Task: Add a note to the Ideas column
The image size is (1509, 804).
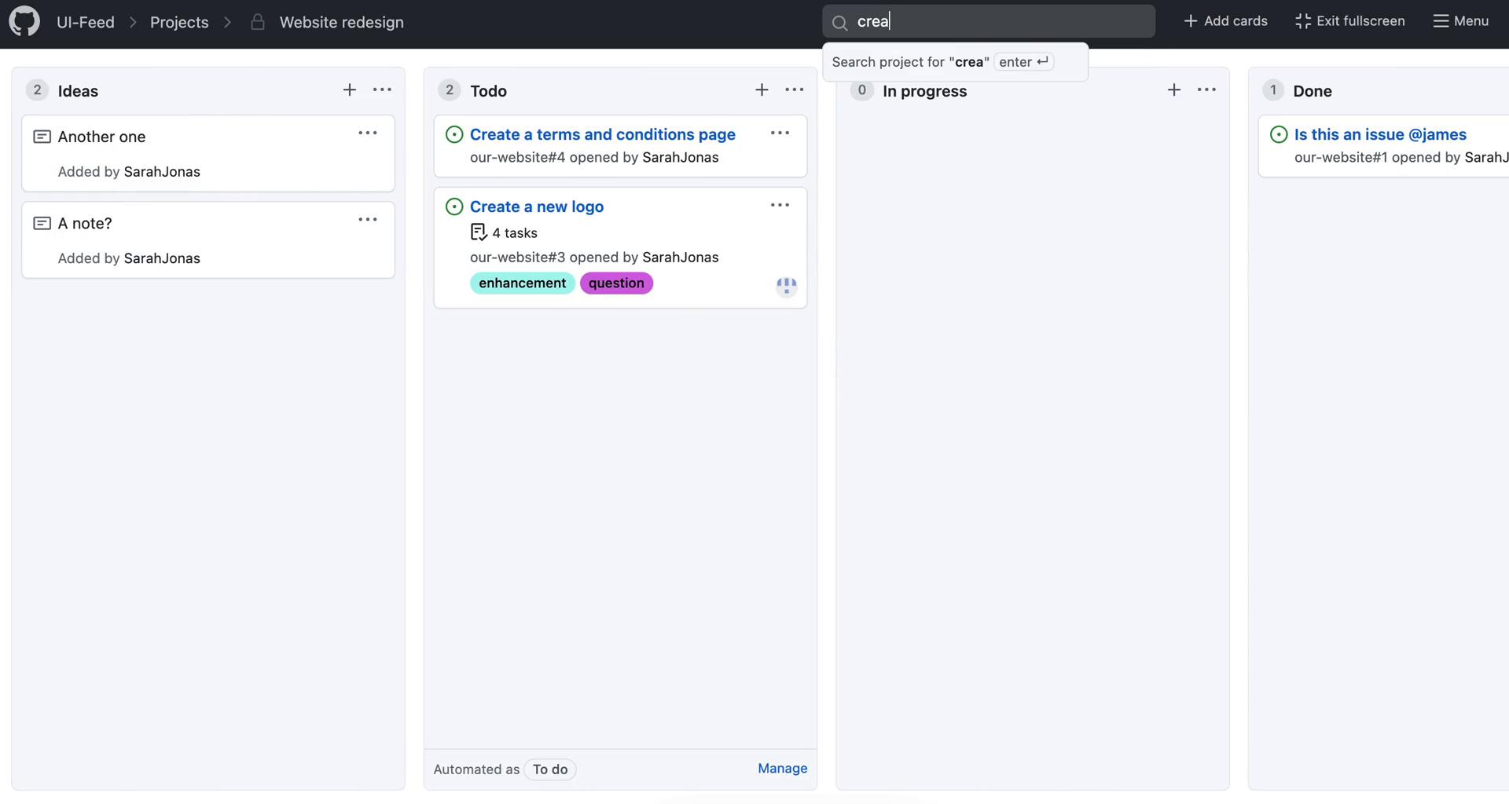Action: point(350,90)
